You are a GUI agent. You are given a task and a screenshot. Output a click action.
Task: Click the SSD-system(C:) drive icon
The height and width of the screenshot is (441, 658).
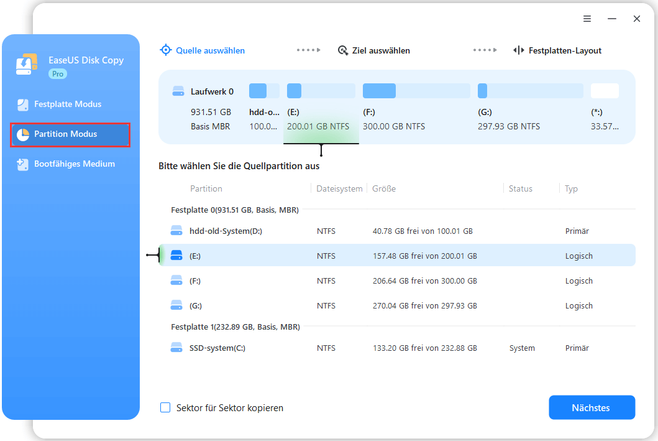click(x=176, y=347)
